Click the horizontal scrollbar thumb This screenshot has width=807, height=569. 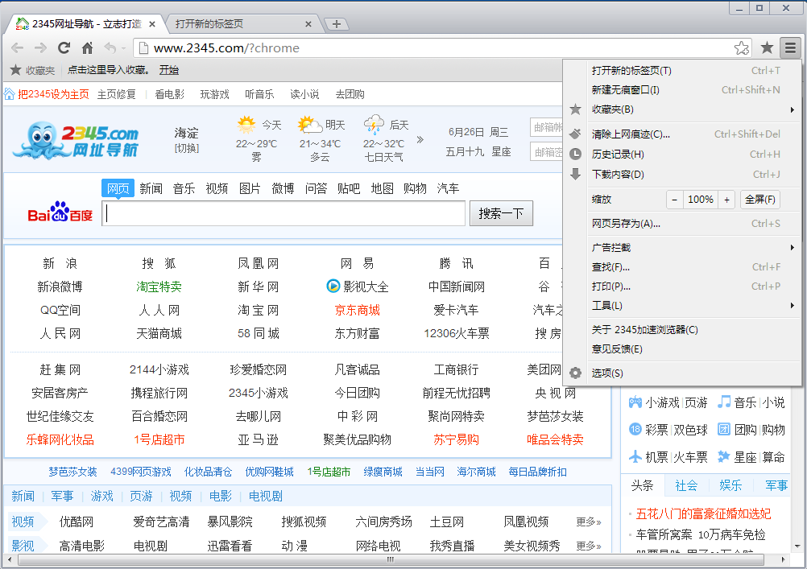pos(390,559)
